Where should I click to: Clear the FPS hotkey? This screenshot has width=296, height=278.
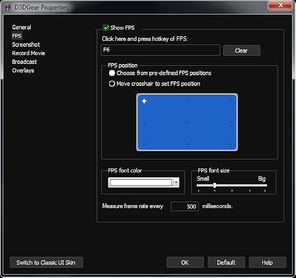pos(242,50)
